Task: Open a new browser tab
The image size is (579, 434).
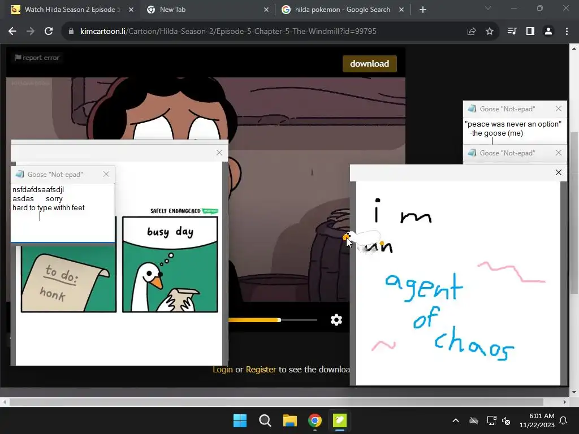Action: click(x=423, y=10)
